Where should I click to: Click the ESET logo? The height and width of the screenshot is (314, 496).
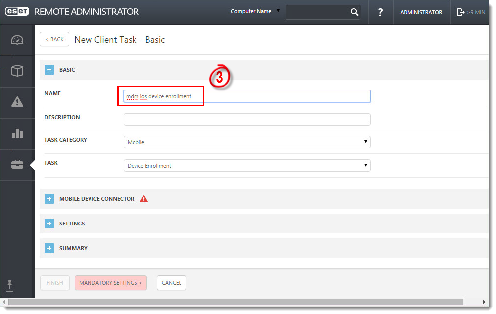click(x=17, y=12)
